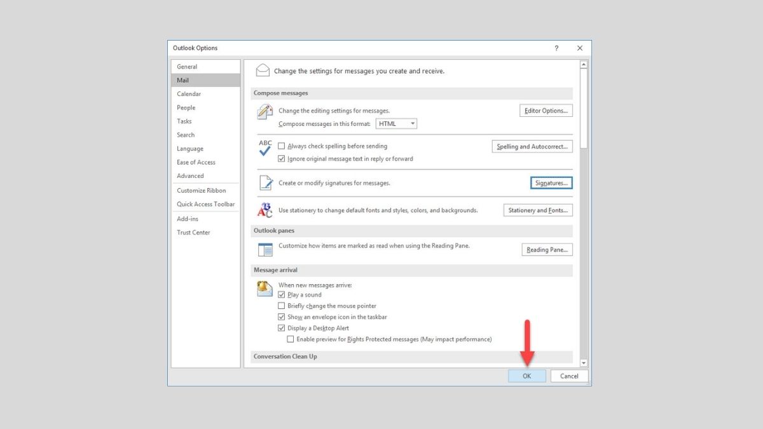Open the Trust Center category
This screenshot has height=429, width=763.
click(x=205, y=233)
